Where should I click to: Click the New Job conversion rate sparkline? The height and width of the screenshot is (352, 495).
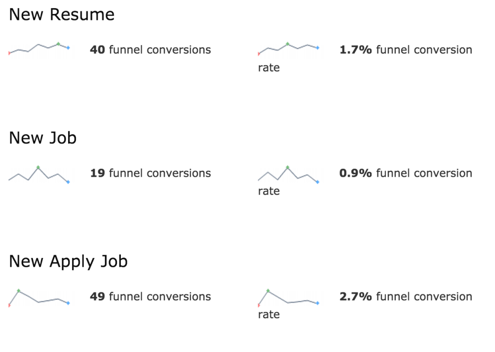[x=288, y=174]
